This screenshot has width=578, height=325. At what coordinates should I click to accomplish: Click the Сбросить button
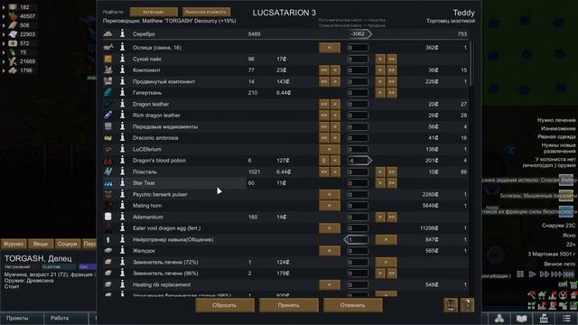(x=225, y=305)
